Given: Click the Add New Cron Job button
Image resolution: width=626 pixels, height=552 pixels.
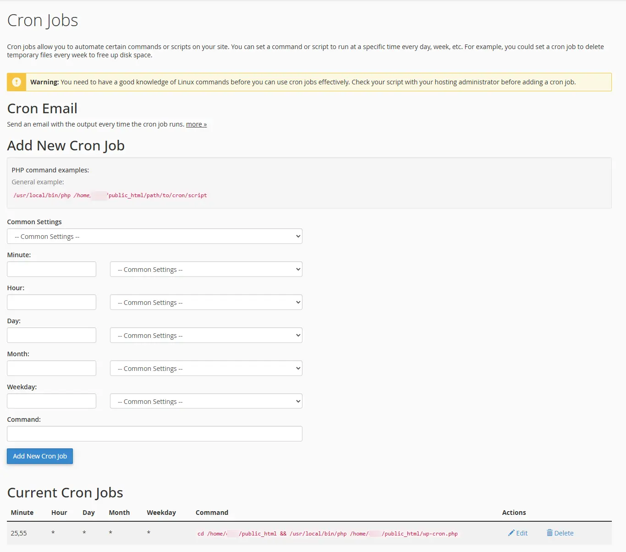Looking at the screenshot, I should 40,457.
